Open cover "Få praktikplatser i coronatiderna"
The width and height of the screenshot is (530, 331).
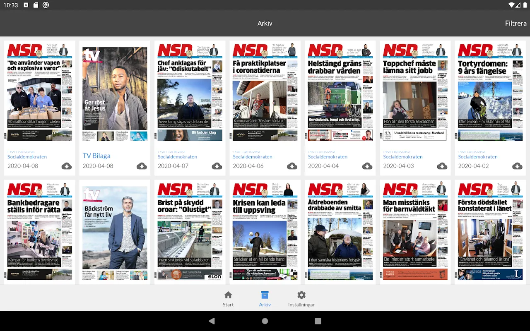coord(265,92)
